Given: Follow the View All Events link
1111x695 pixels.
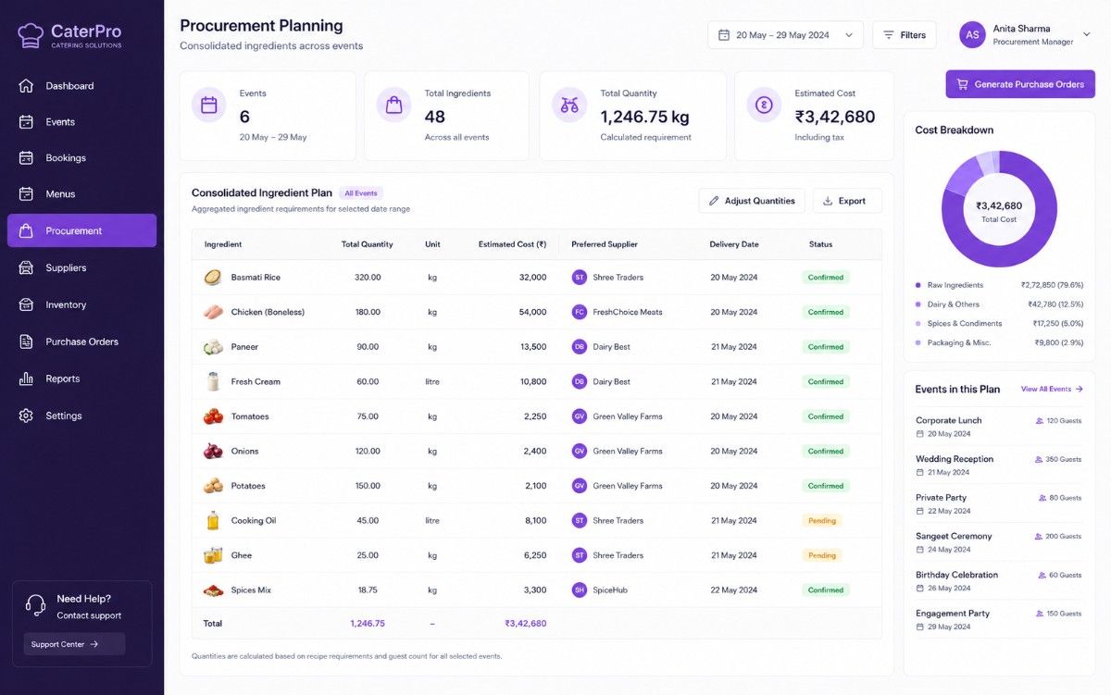Looking at the screenshot, I should click(1052, 390).
